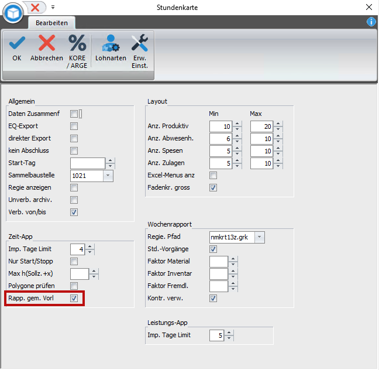Enable Regie anzeigen checkbox
The width and height of the screenshot is (379, 370).
pos(74,187)
